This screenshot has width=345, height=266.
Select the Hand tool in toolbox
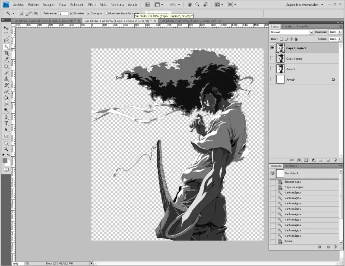click(x=6, y=143)
